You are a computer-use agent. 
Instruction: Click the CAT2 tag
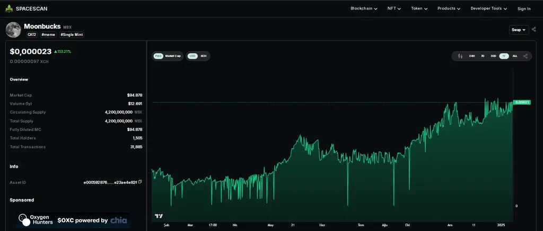click(32, 34)
